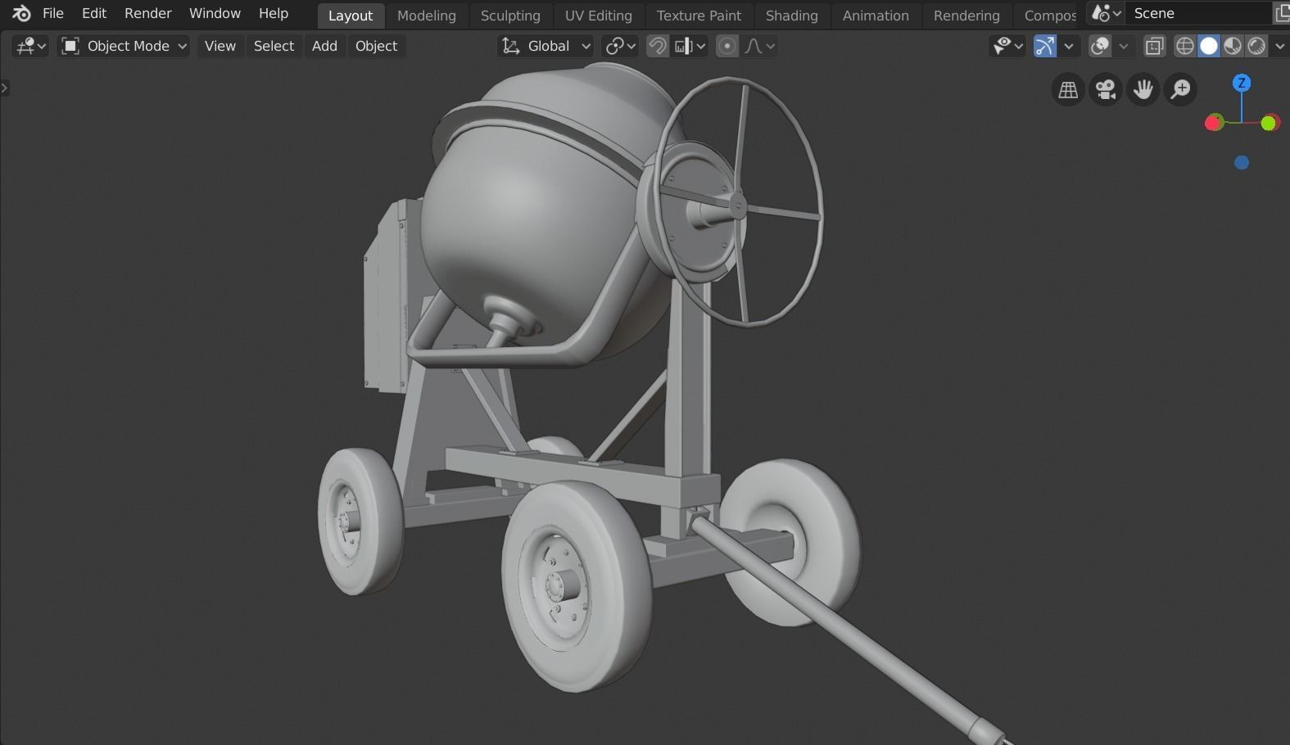Toggle the camera view icon
The image size is (1290, 745).
click(1106, 89)
